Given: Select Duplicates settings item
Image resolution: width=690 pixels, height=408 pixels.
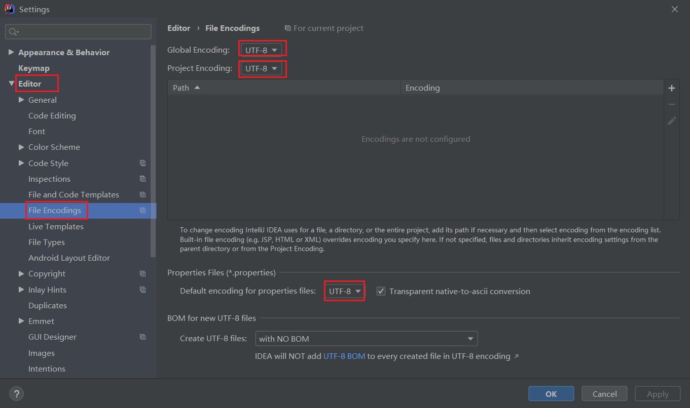Looking at the screenshot, I should (48, 305).
